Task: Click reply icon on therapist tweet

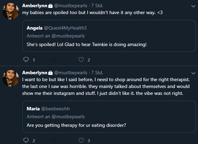Action: (x=26, y=140)
